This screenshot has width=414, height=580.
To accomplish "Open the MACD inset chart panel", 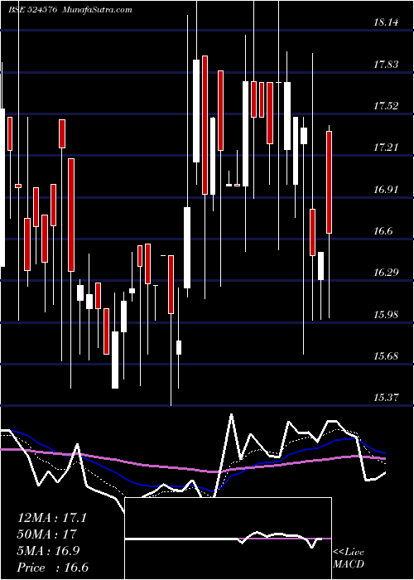I will pos(228,539).
